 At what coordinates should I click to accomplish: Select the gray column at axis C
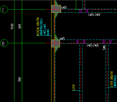click(56, 9)
